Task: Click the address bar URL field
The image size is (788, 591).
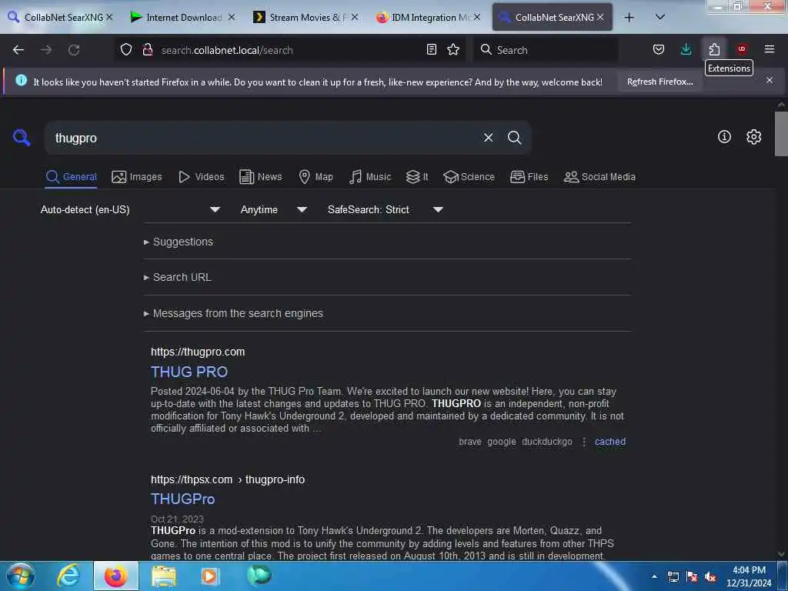Action: pos(289,50)
